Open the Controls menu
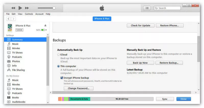 tap(29, 14)
